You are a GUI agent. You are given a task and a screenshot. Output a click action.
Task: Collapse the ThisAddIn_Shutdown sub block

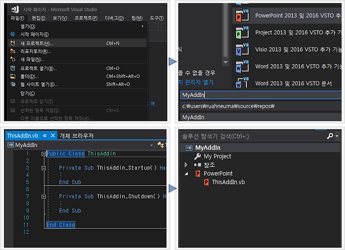(x=44, y=196)
